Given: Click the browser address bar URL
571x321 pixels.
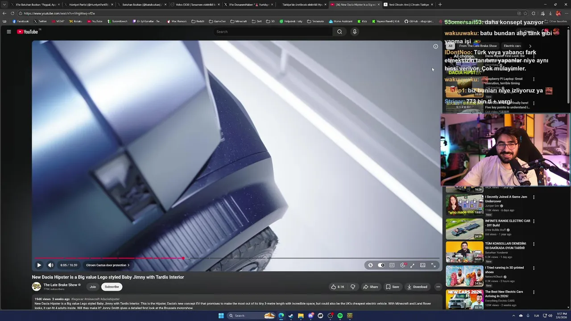Looking at the screenshot, I should pyautogui.click(x=59, y=13).
